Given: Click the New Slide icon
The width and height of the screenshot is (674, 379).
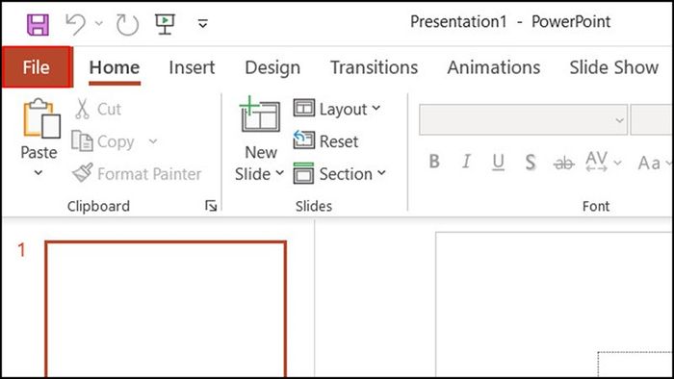Looking at the screenshot, I should [x=260, y=114].
